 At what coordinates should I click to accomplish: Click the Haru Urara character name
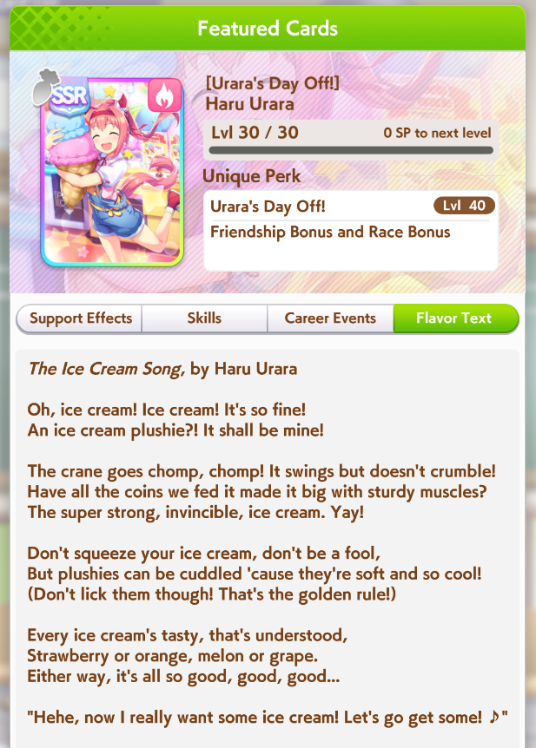point(250,104)
